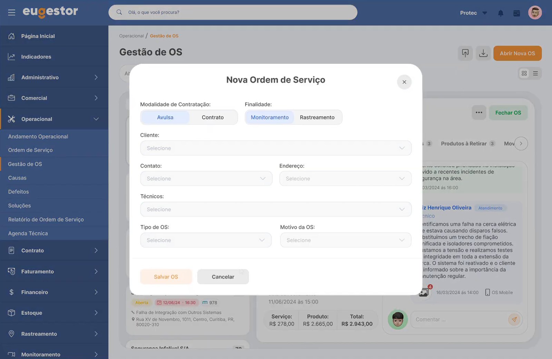The image size is (552, 359).
Task: Click the Salvar OS button
Action: point(166,277)
